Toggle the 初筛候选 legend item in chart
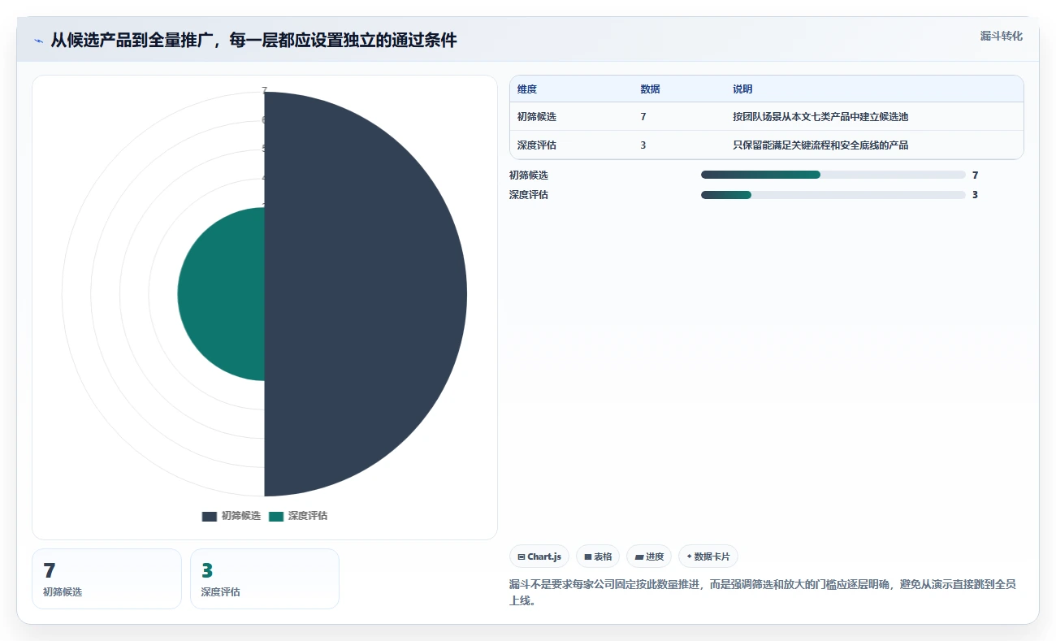 [232, 516]
